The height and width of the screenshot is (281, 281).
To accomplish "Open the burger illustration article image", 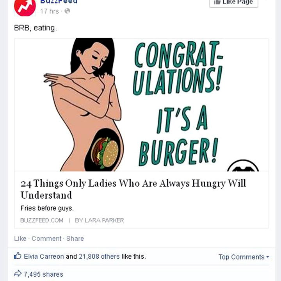I will 141,105.
